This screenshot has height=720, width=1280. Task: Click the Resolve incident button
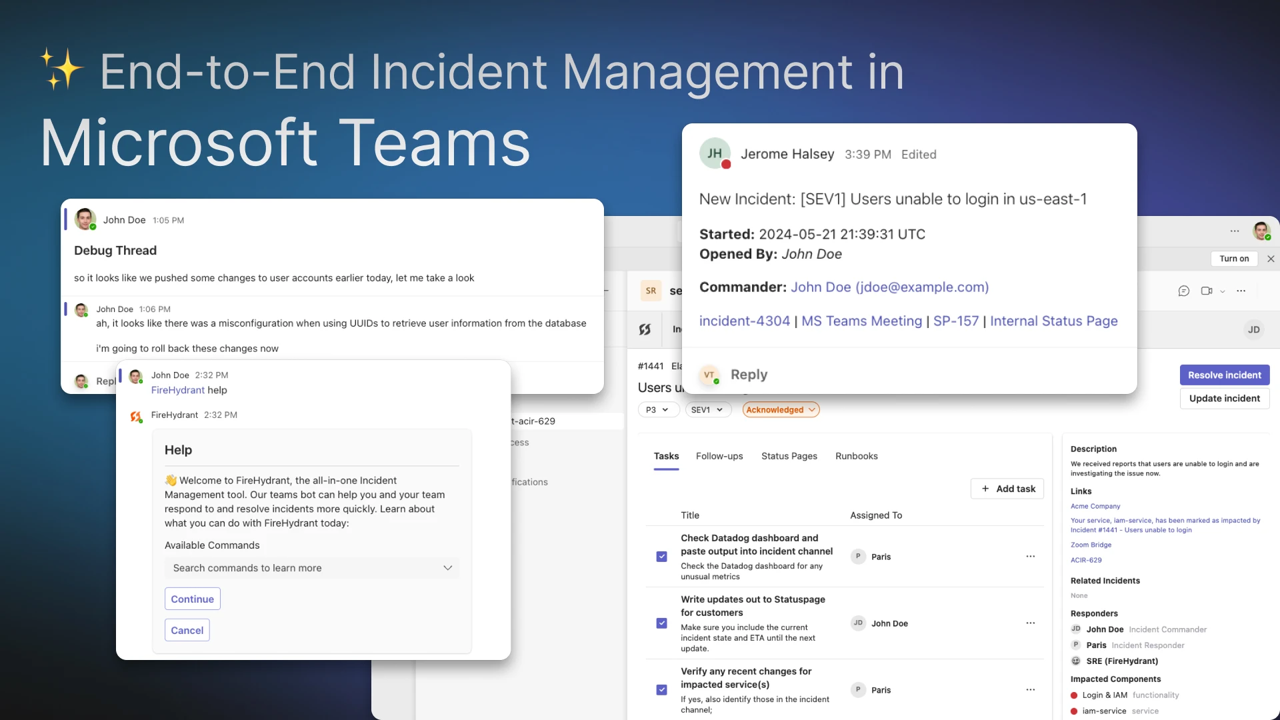tap(1224, 375)
